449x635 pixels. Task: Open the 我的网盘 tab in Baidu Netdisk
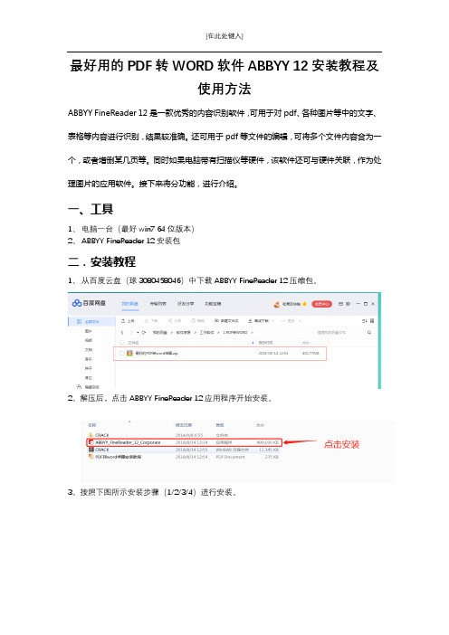pos(130,304)
